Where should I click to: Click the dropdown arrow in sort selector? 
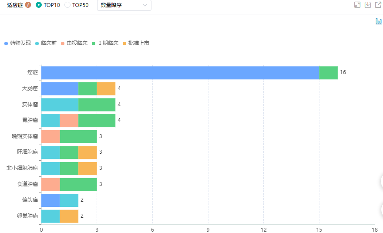pos(145,5)
